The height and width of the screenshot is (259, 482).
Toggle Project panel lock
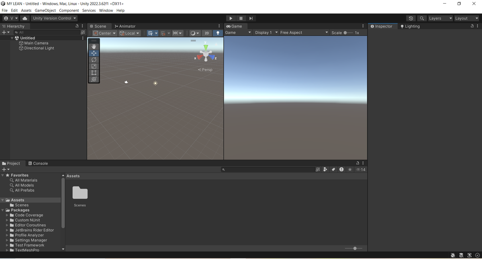(358, 163)
